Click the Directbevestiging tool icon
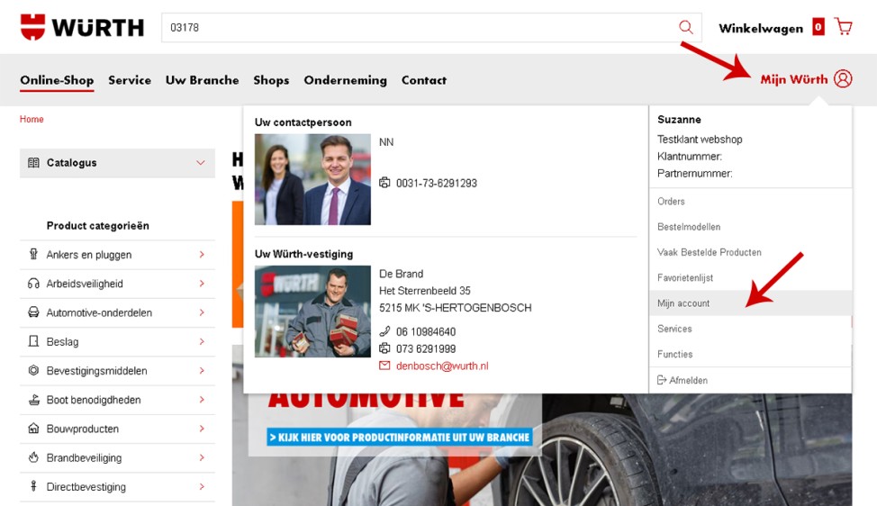Viewport: 877px width, 506px height. [x=33, y=486]
